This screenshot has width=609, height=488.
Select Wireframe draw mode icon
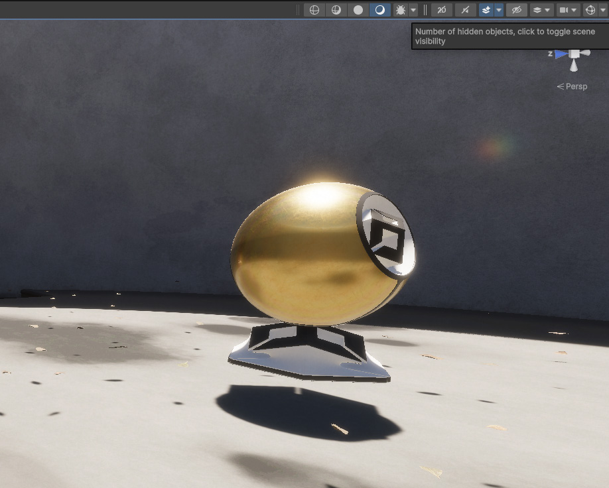pos(314,10)
